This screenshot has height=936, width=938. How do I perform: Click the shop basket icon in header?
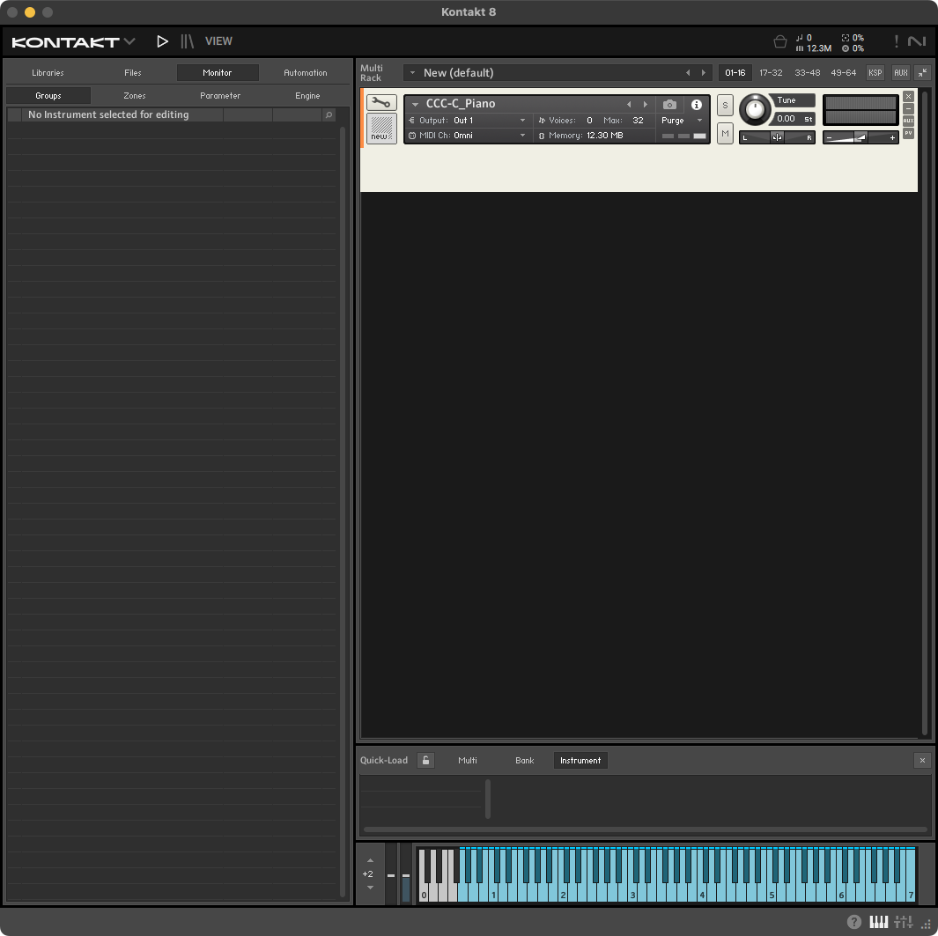coord(779,41)
